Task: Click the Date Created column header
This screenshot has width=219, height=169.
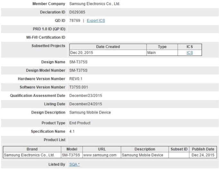Action: click(108, 47)
